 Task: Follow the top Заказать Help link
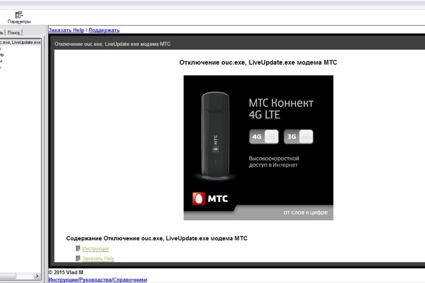tap(67, 30)
